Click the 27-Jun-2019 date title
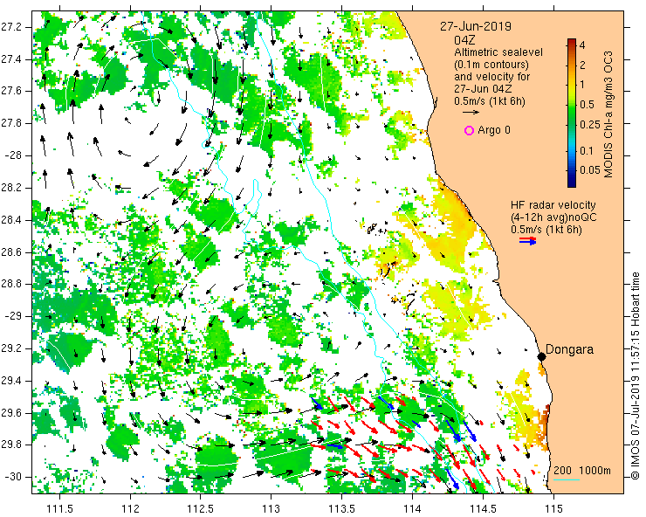Viewport: 646px width, 517px height. pyautogui.click(x=476, y=26)
